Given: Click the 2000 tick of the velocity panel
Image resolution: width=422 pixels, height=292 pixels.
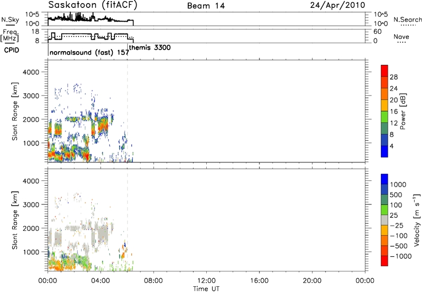Looking at the screenshot, I should 31,228.
